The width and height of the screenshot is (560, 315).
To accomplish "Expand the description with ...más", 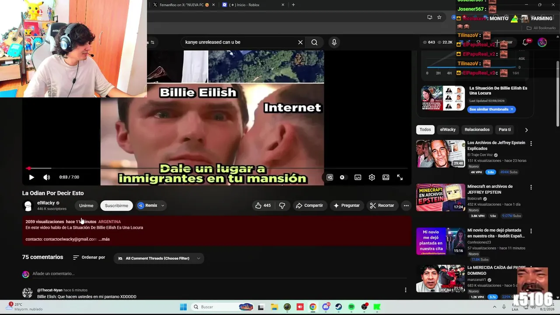I will (x=104, y=239).
